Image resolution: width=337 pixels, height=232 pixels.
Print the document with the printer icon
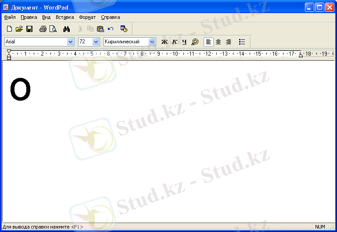point(43,29)
